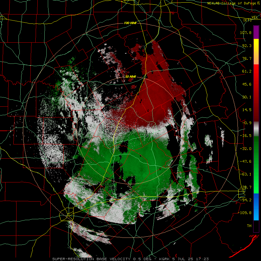Image resolution: width=261 pixels, height=261 pixels.
Task: Click the 'TH' label on the scale
Action: pyautogui.click(x=249, y=226)
